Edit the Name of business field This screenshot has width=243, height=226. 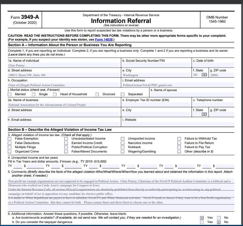(64, 105)
